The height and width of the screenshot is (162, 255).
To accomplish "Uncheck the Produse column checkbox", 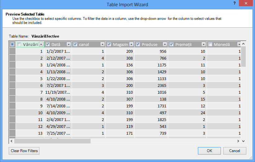I will [138, 44].
